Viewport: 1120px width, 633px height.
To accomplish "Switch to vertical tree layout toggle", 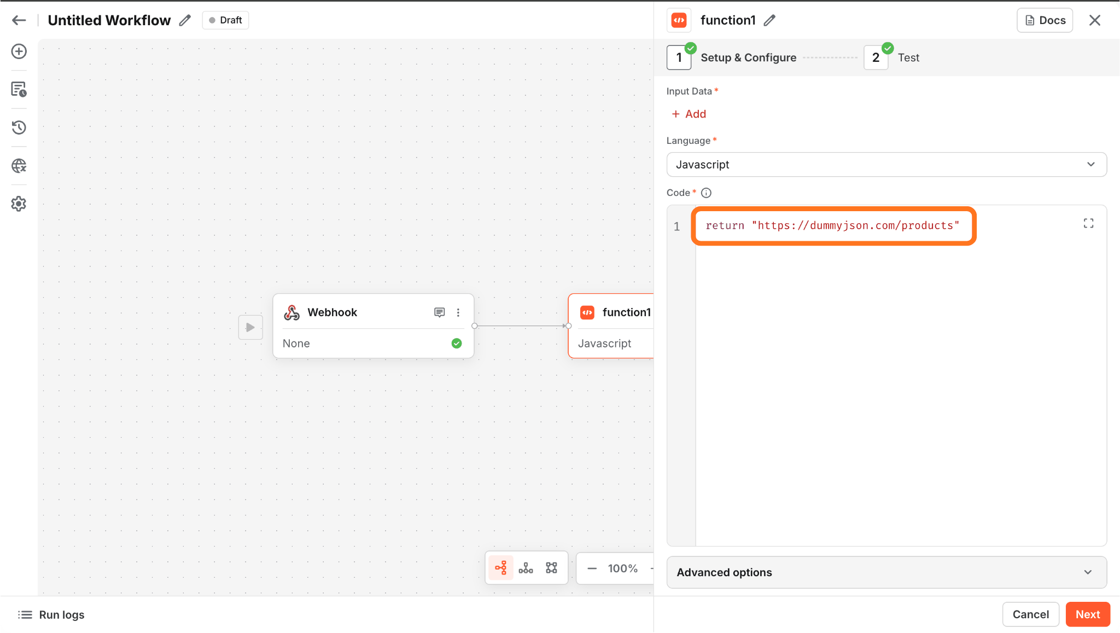I will 526,568.
